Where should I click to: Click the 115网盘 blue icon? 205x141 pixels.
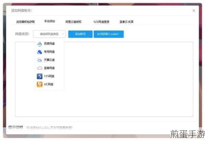(x=40, y=76)
